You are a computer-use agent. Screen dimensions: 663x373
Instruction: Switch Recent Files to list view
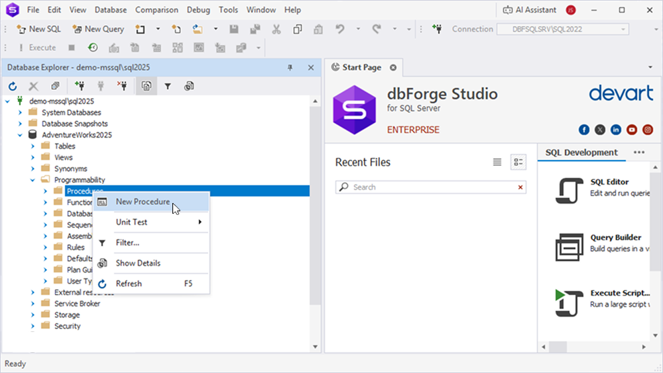[497, 162]
